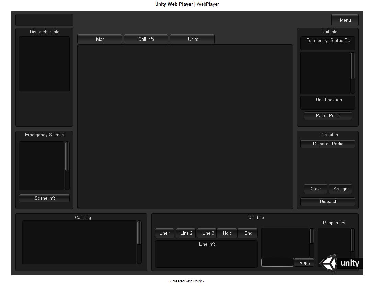This screenshot has height=287, width=378.
Task: Click the Assign button
Action: tap(340, 189)
